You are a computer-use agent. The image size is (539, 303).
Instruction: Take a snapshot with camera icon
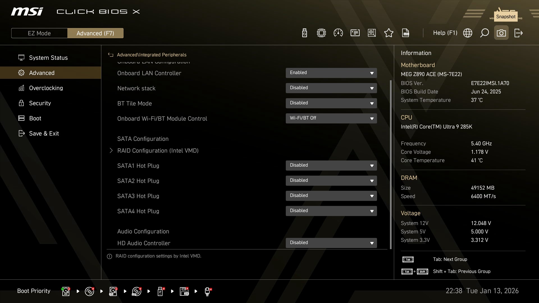(x=501, y=33)
